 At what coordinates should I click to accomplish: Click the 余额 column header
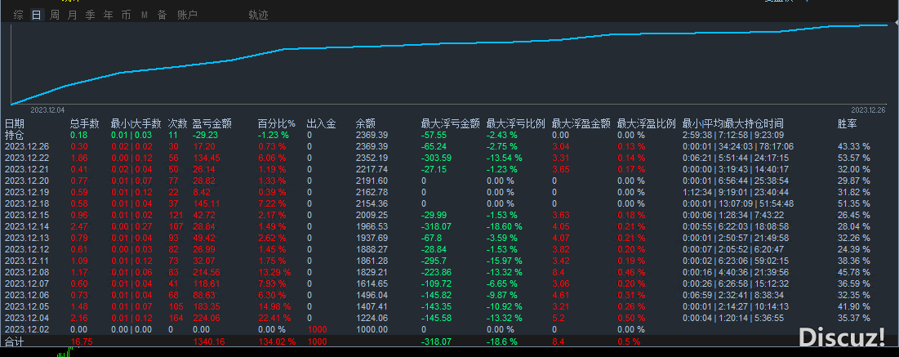(366, 123)
